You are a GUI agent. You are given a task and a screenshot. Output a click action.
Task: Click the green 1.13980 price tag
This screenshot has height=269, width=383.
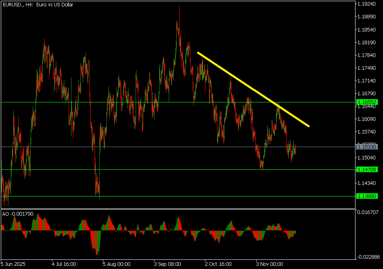pyautogui.click(x=367, y=196)
